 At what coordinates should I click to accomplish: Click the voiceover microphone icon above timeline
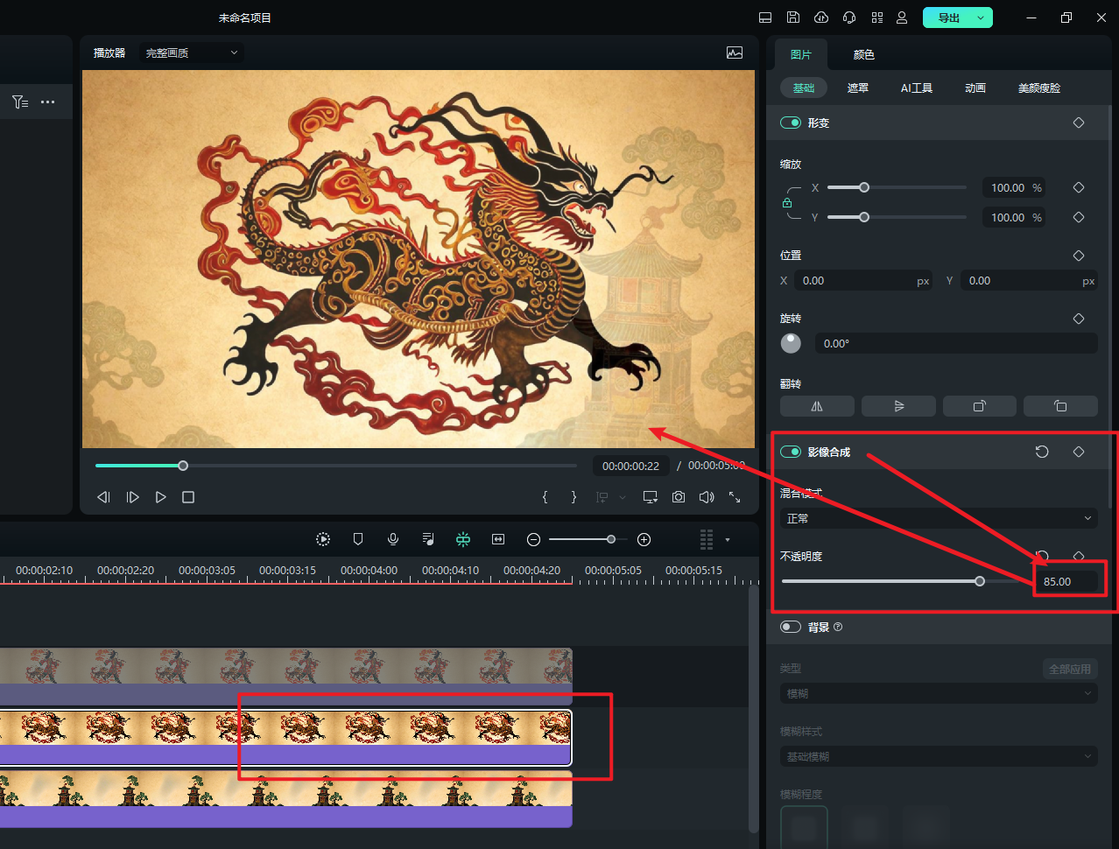coord(393,539)
